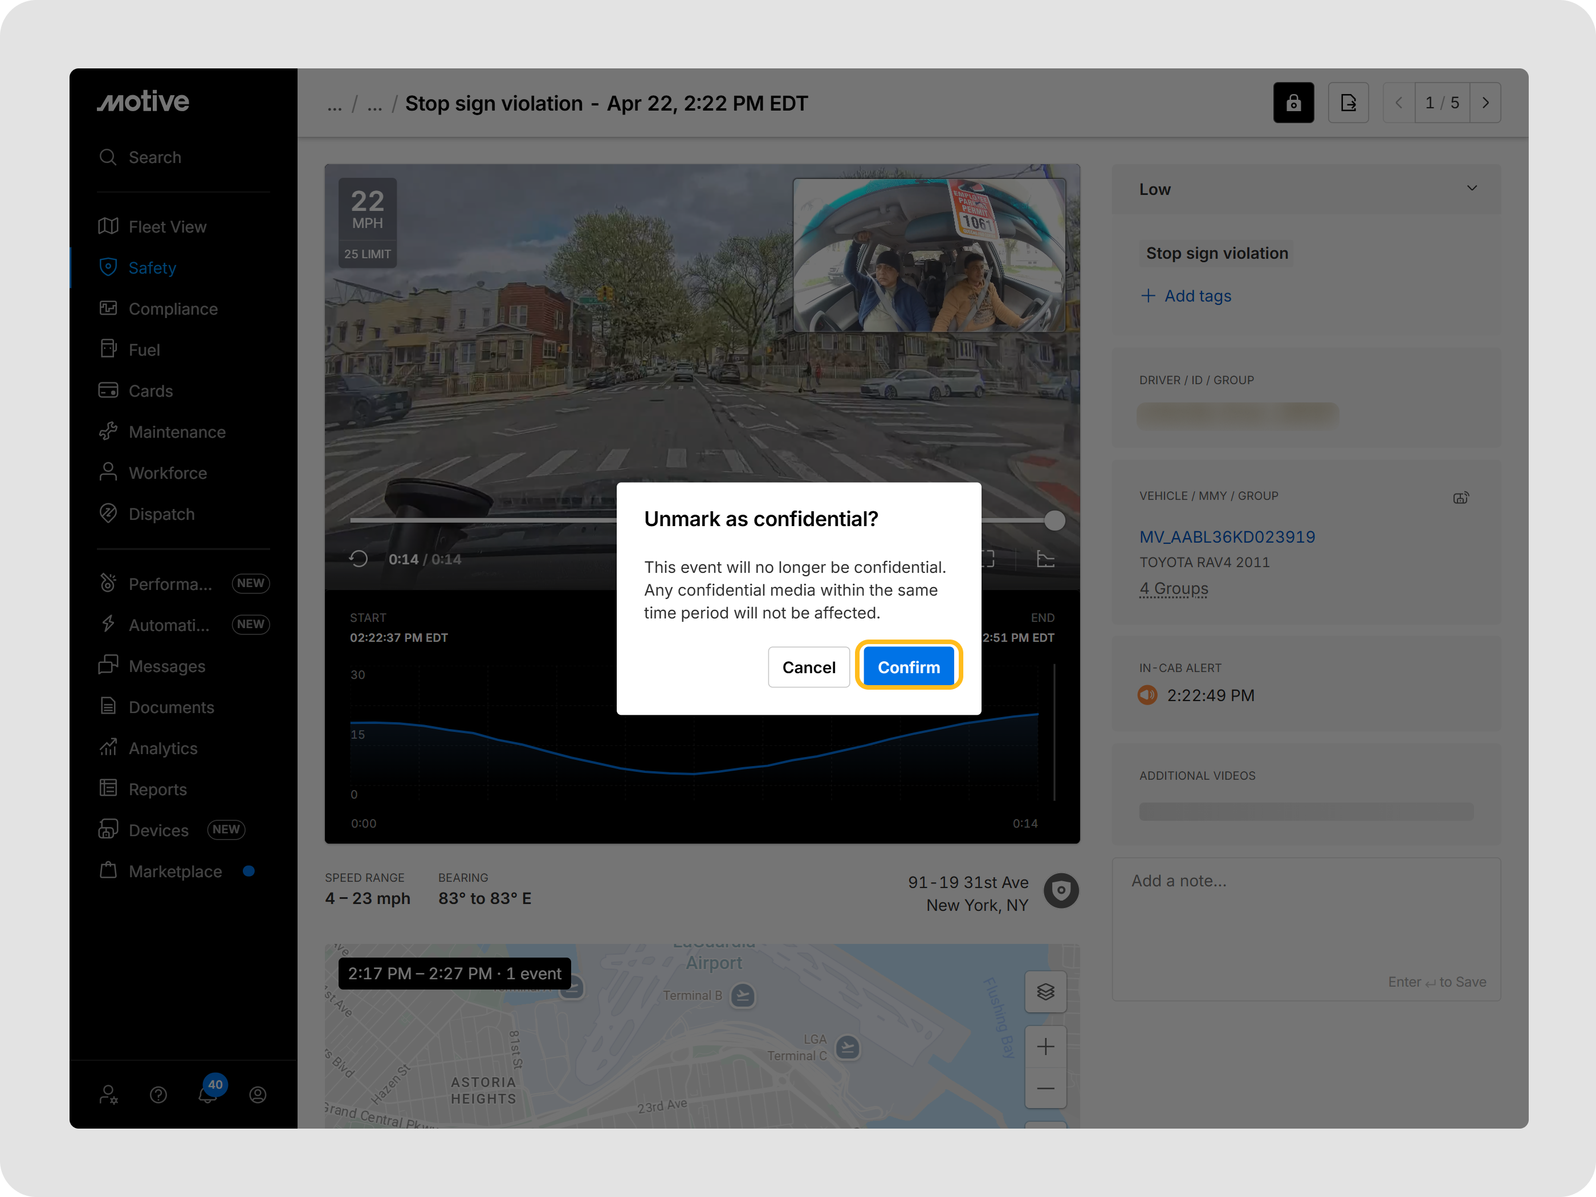
Task: Open Analytics from the sidebar menu
Action: [x=163, y=748]
